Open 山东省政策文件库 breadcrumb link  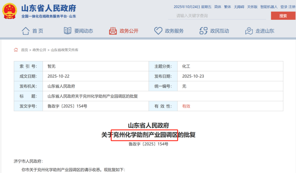(x=65, y=50)
